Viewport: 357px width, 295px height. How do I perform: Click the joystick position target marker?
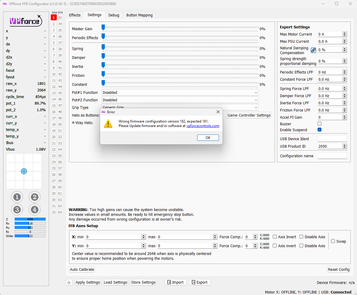point(24,171)
